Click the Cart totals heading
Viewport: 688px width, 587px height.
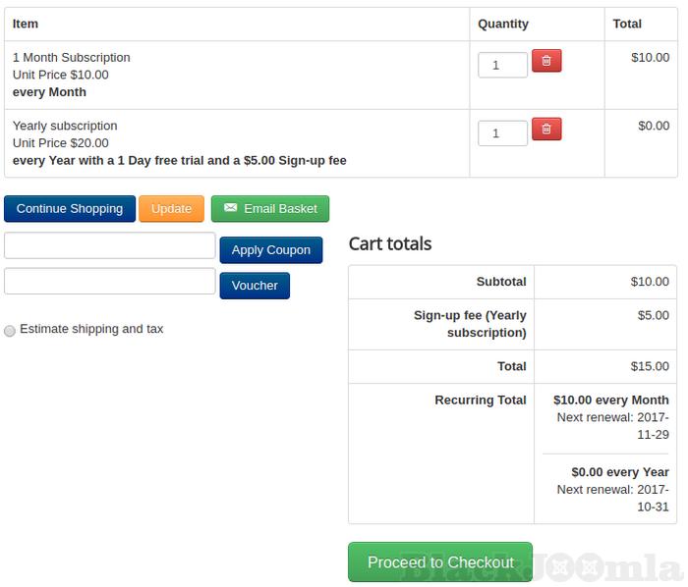(390, 244)
